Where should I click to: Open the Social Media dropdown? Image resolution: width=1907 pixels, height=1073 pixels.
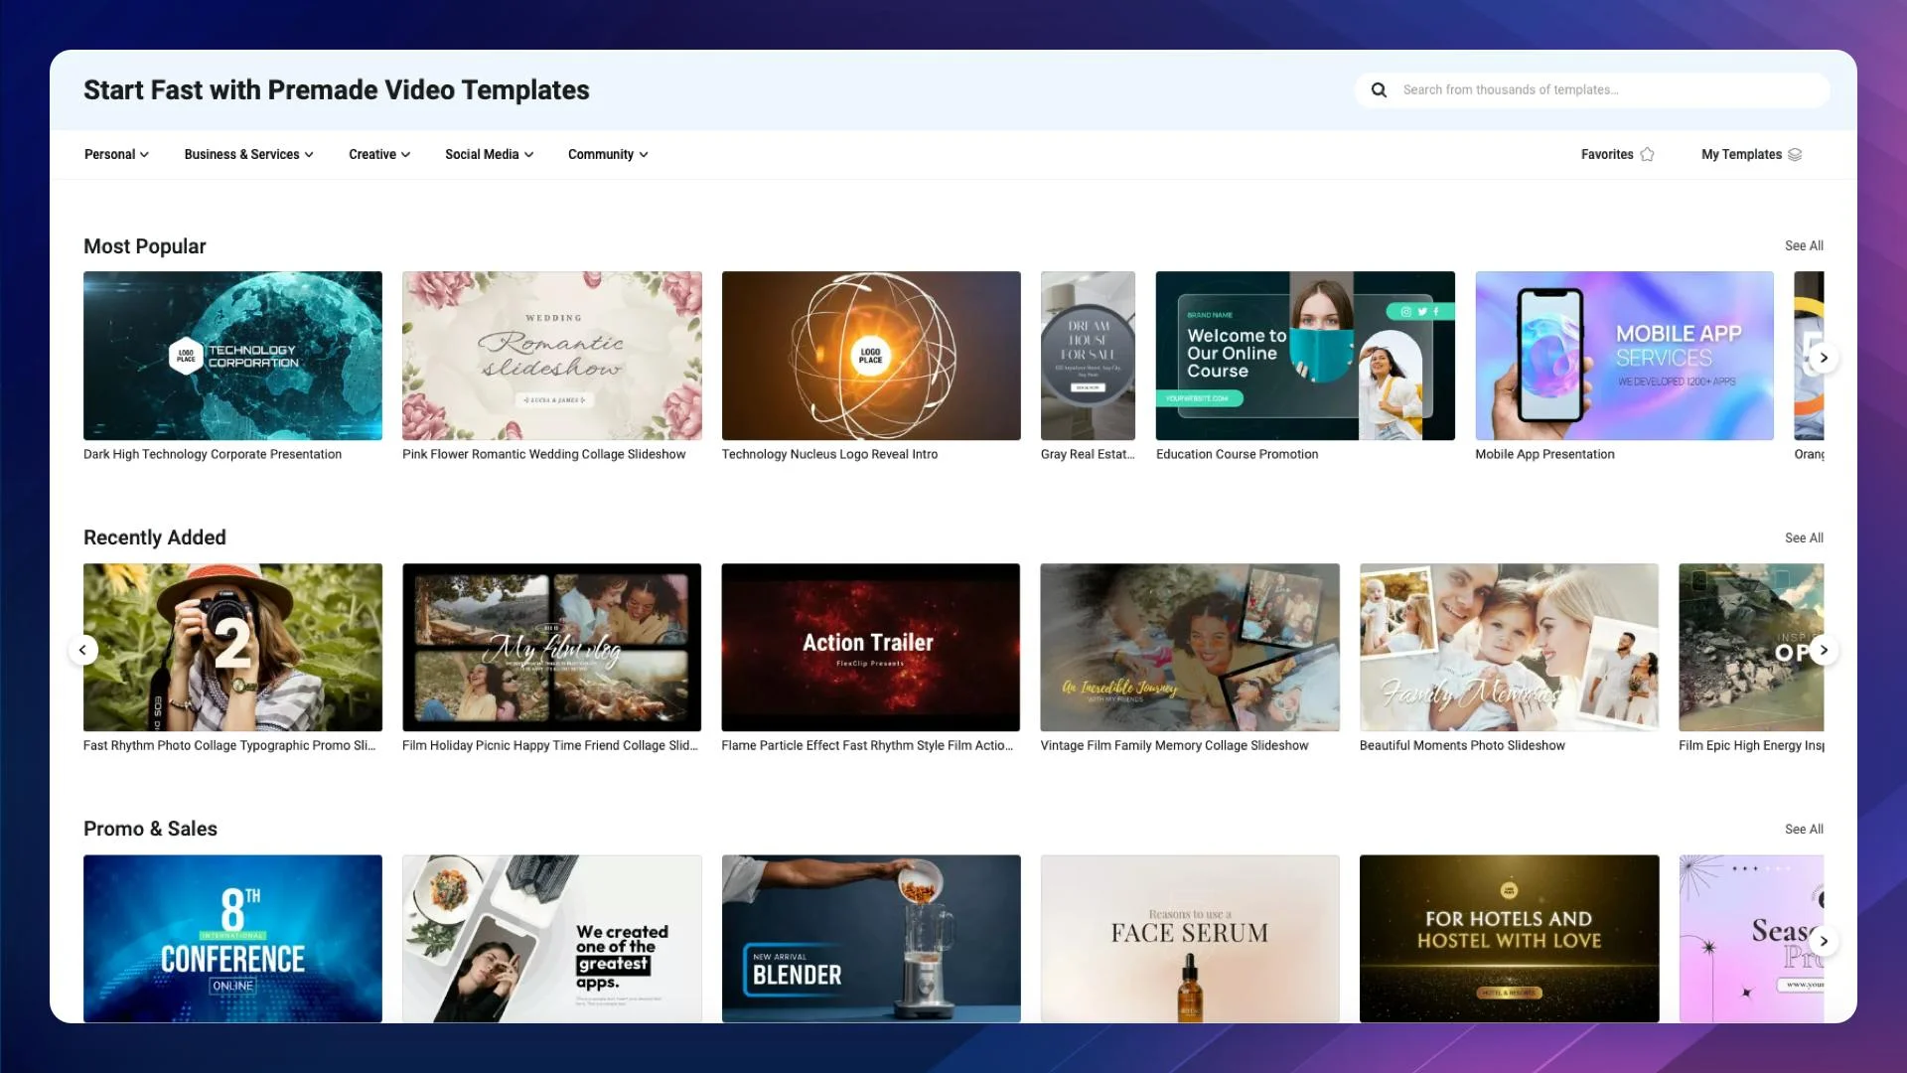click(x=490, y=155)
